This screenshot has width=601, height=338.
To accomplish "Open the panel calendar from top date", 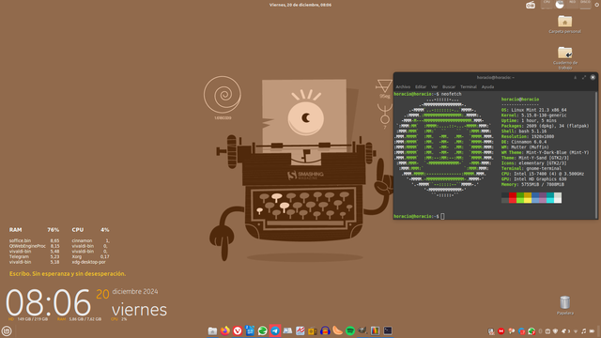I will [300, 5].
